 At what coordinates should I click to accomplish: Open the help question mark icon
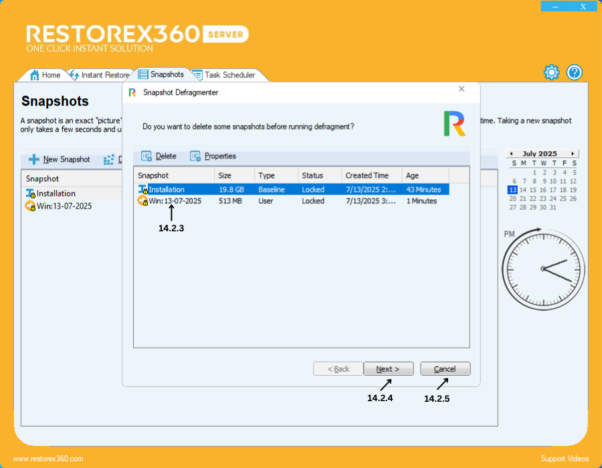(x=575, y=72)
